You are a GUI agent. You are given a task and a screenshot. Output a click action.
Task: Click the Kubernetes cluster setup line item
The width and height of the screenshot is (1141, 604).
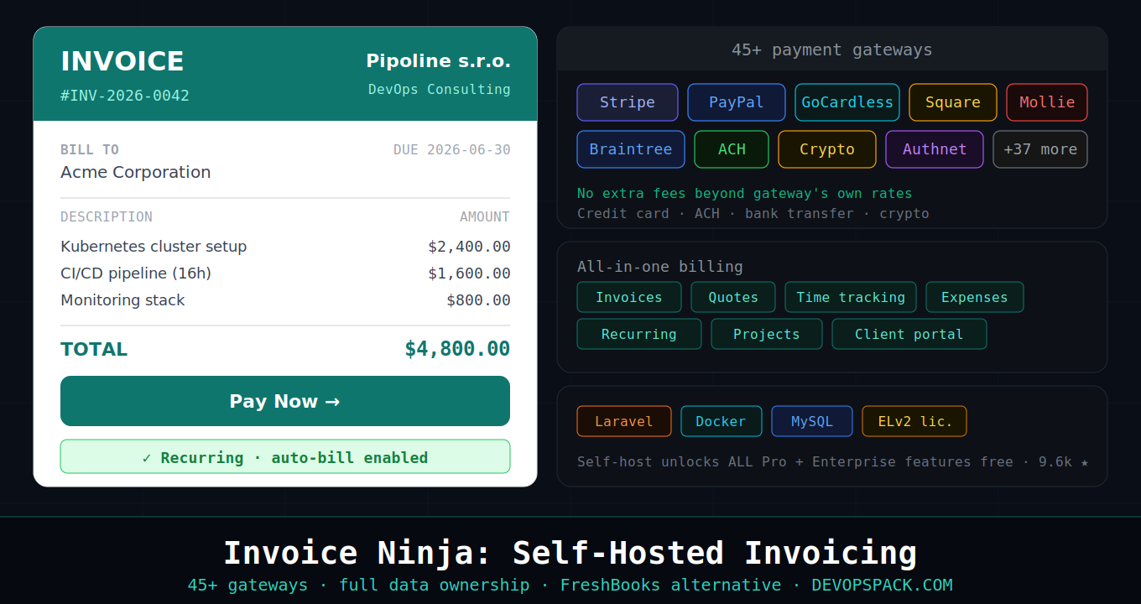154,247
